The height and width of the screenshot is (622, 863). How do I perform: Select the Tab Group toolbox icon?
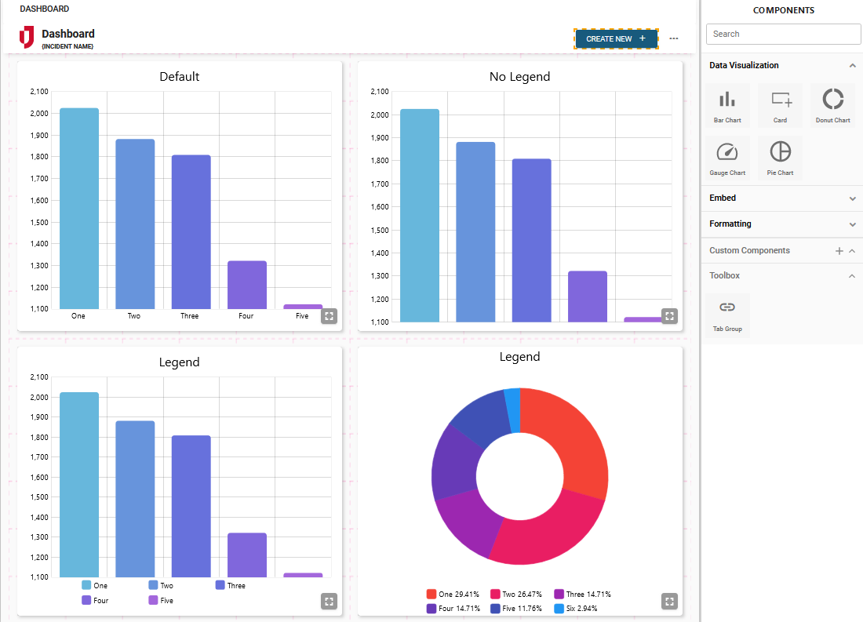(x=727, y=314)
